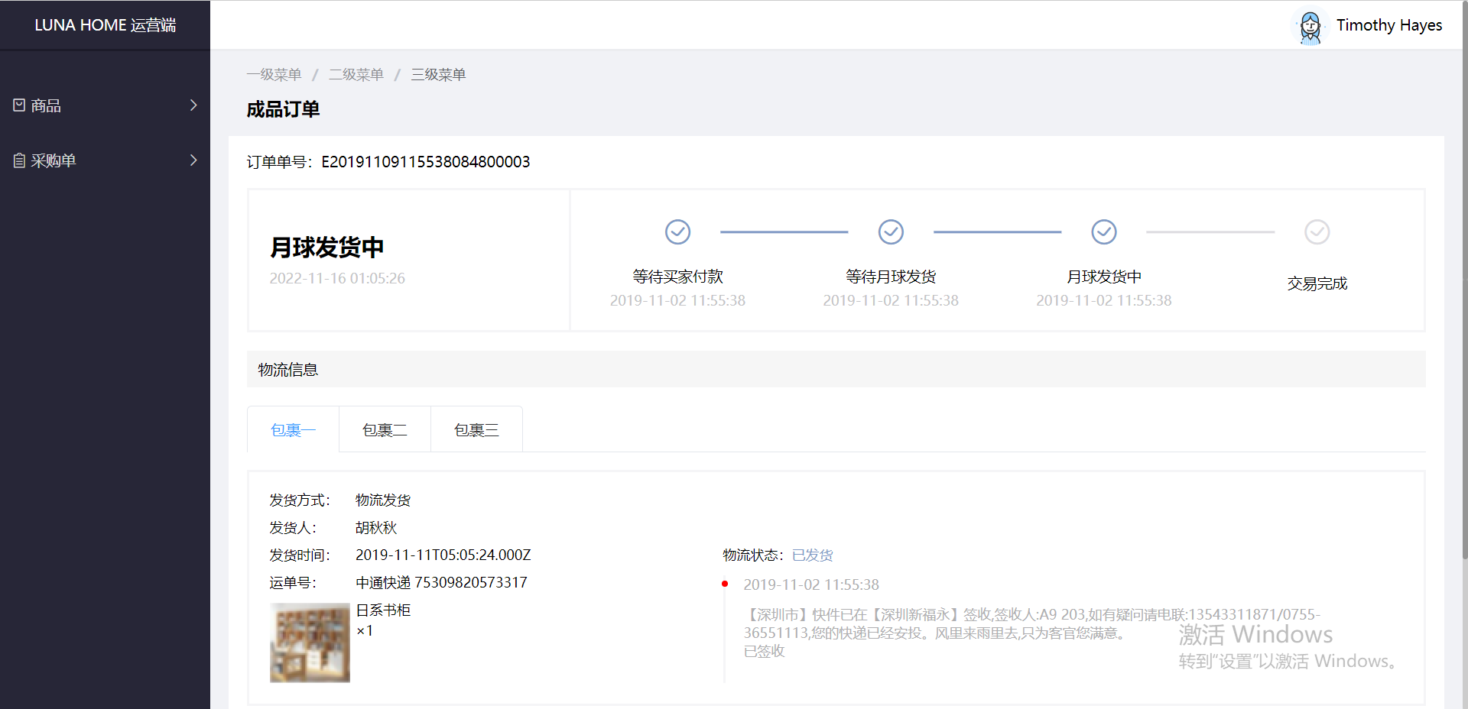Image resolution: width=1468 pixels, height=709 pixels.
Task: Open the 日系书柜 product thumbnail
Action: click(309, 643)
